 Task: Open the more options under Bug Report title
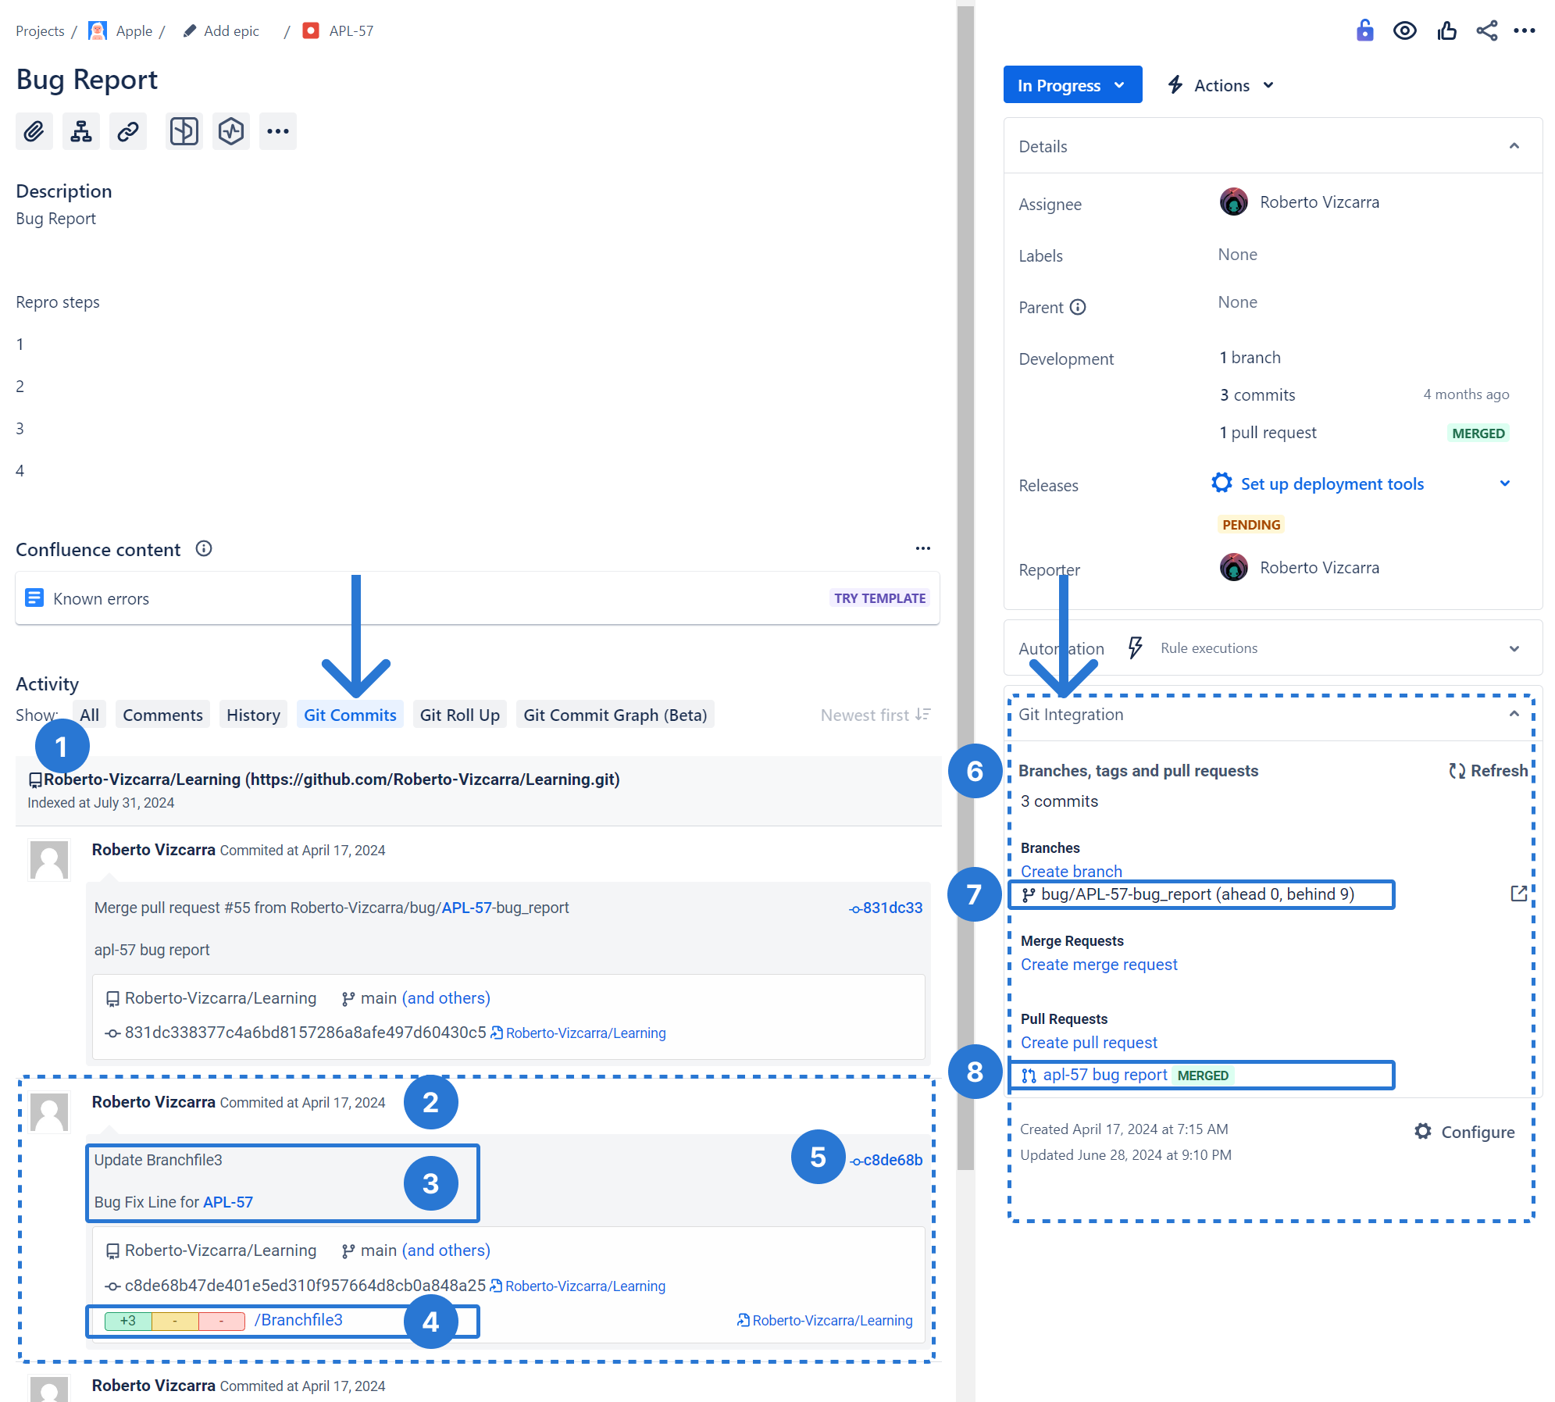278,131
